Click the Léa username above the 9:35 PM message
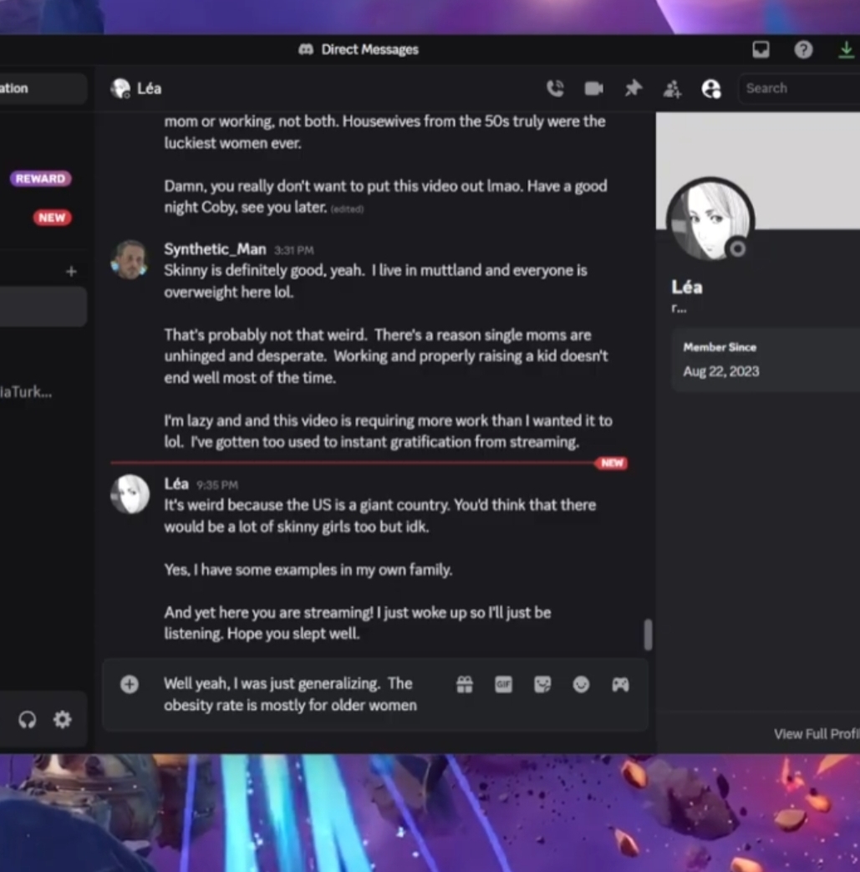This screenshot has height=872, width=860. tap(176, 484)
